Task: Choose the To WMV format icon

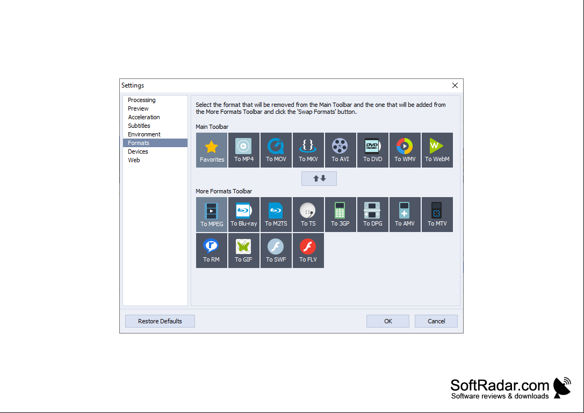Action: coord(405,150)
